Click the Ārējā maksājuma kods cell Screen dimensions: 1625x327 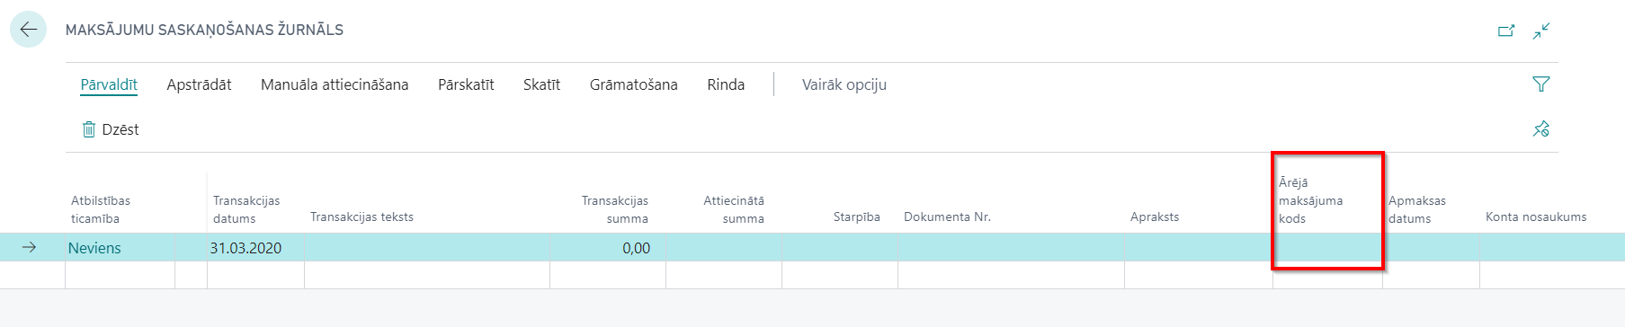pyautogui.click(x=1327, y=248)
